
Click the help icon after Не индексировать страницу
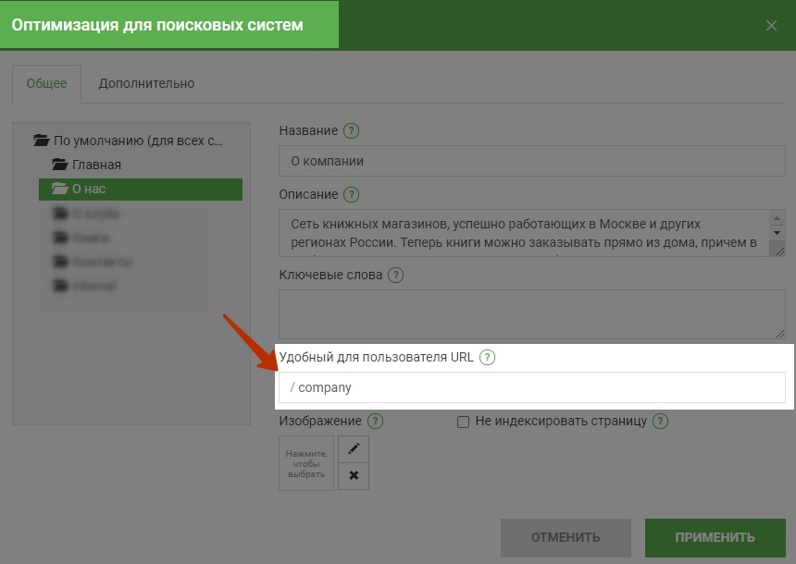tap(661, 421)
